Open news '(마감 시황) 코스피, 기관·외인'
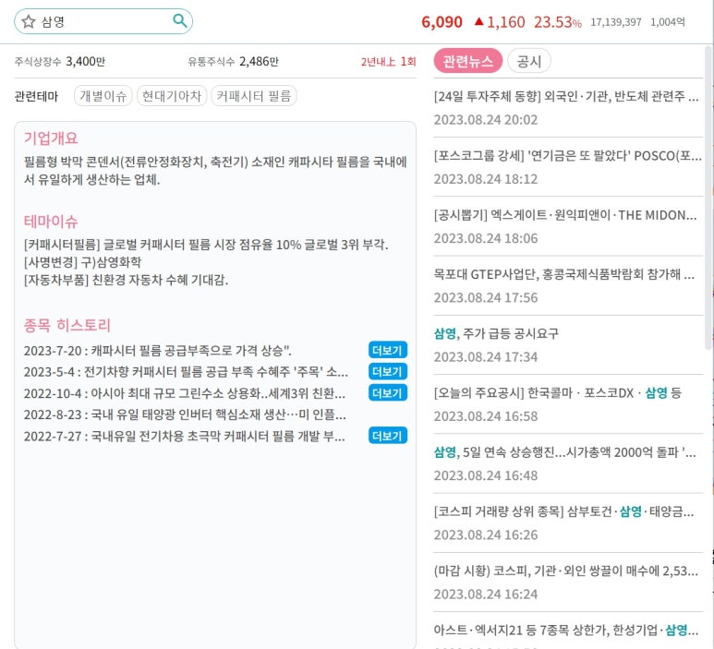This screenshot has width=714, height=649. tap(565, 571)
